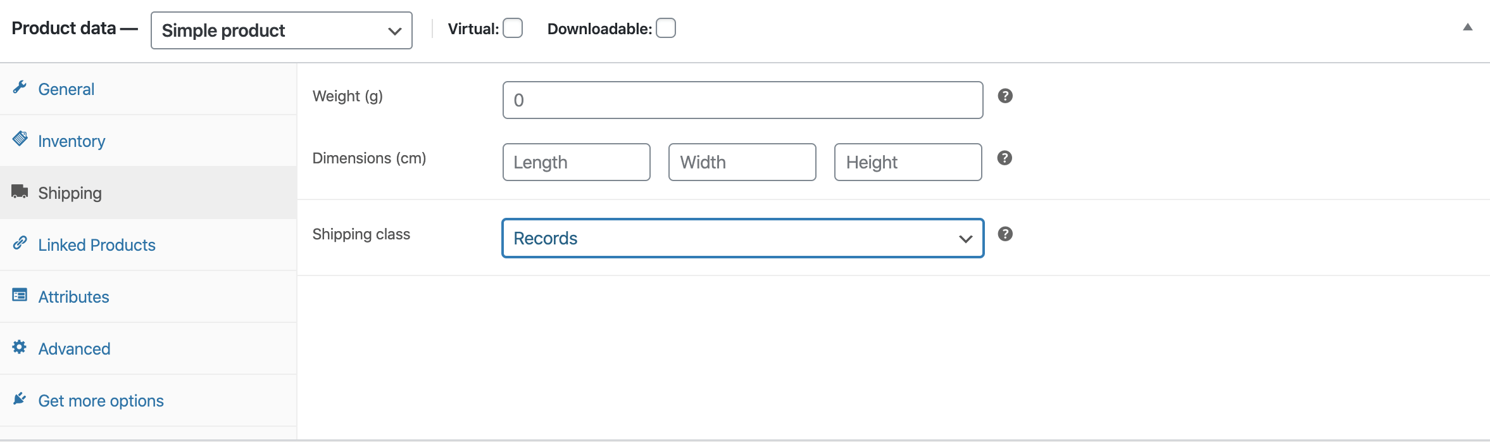Click the Linked Products chain icon
Screen dimensions: 1490x442
point(20,243)
